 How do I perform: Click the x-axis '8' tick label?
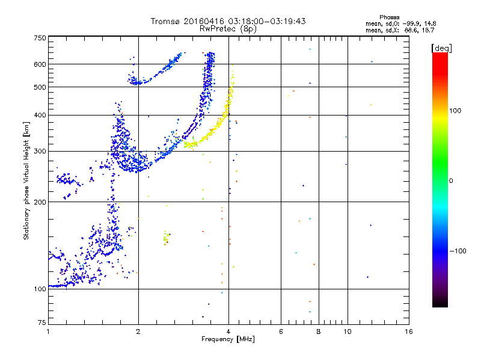[x=319, y=332]
